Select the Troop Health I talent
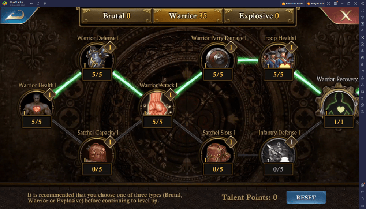Viewport: 366px width, 209px height. pyautogui.click(x=278, y=58)
